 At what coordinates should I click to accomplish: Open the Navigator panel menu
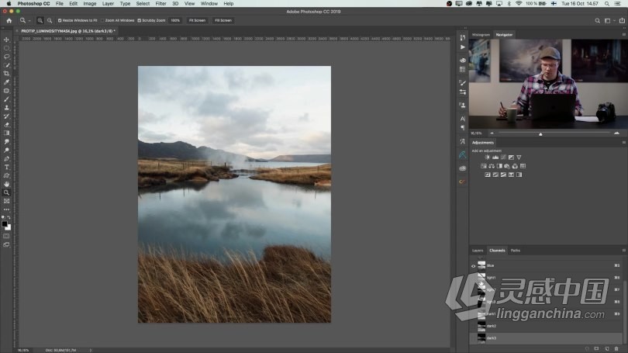(623, 35)
